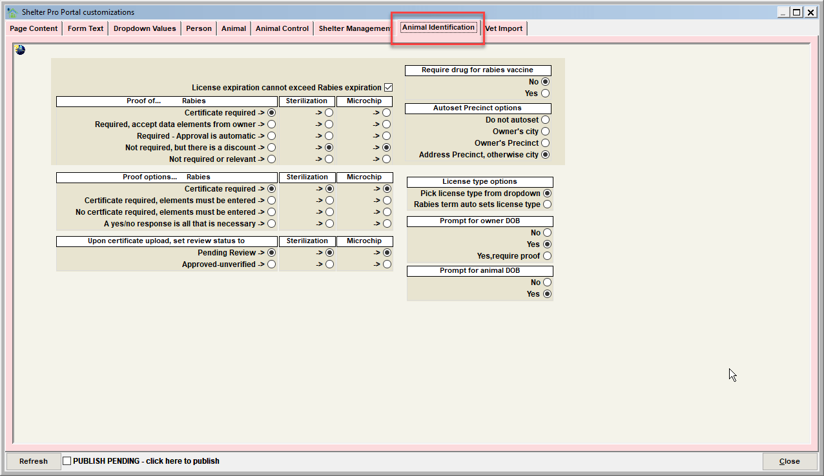The image size is (824, 476).
Task: Select 'Not required or relevant' Rabies option
Action: coord(271,159)
